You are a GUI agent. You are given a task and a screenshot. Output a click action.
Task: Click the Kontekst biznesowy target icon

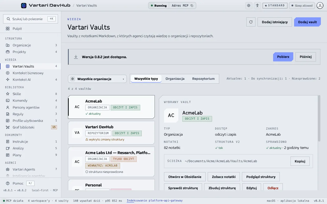(x=8, y=73)
